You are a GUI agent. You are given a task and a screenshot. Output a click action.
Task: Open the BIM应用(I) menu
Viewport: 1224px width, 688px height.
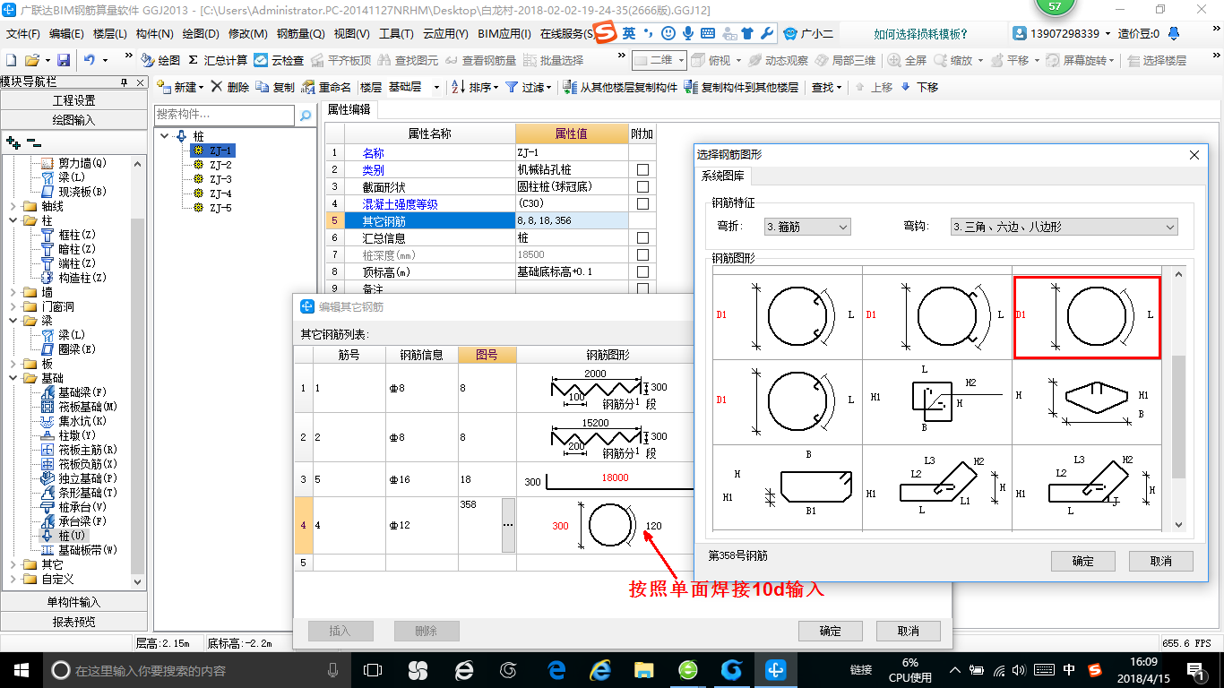(x=504, y=34)
